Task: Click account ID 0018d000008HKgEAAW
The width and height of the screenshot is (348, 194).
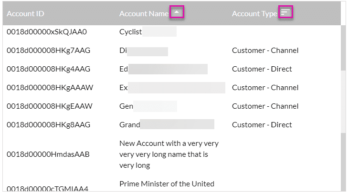Action: pyautogui.click(x=50, y=106)
